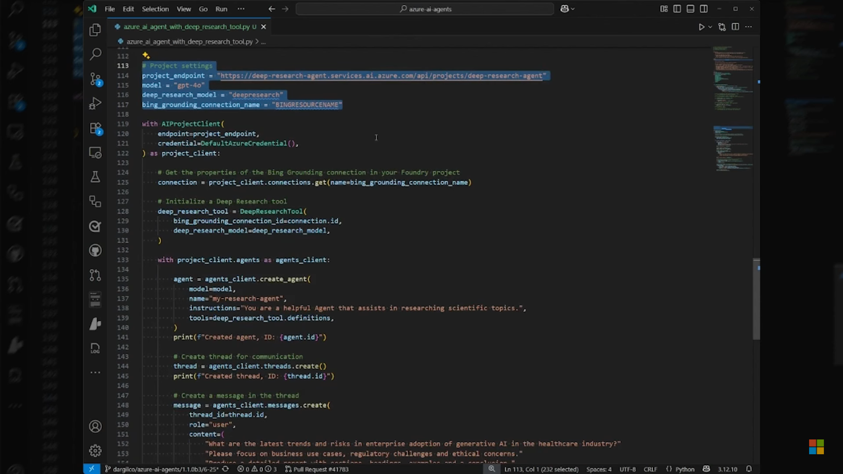The height and width of the screenshot is (474, 843).
Task: Open the LOG viewer activity bar icon
Action: [95, 349]
